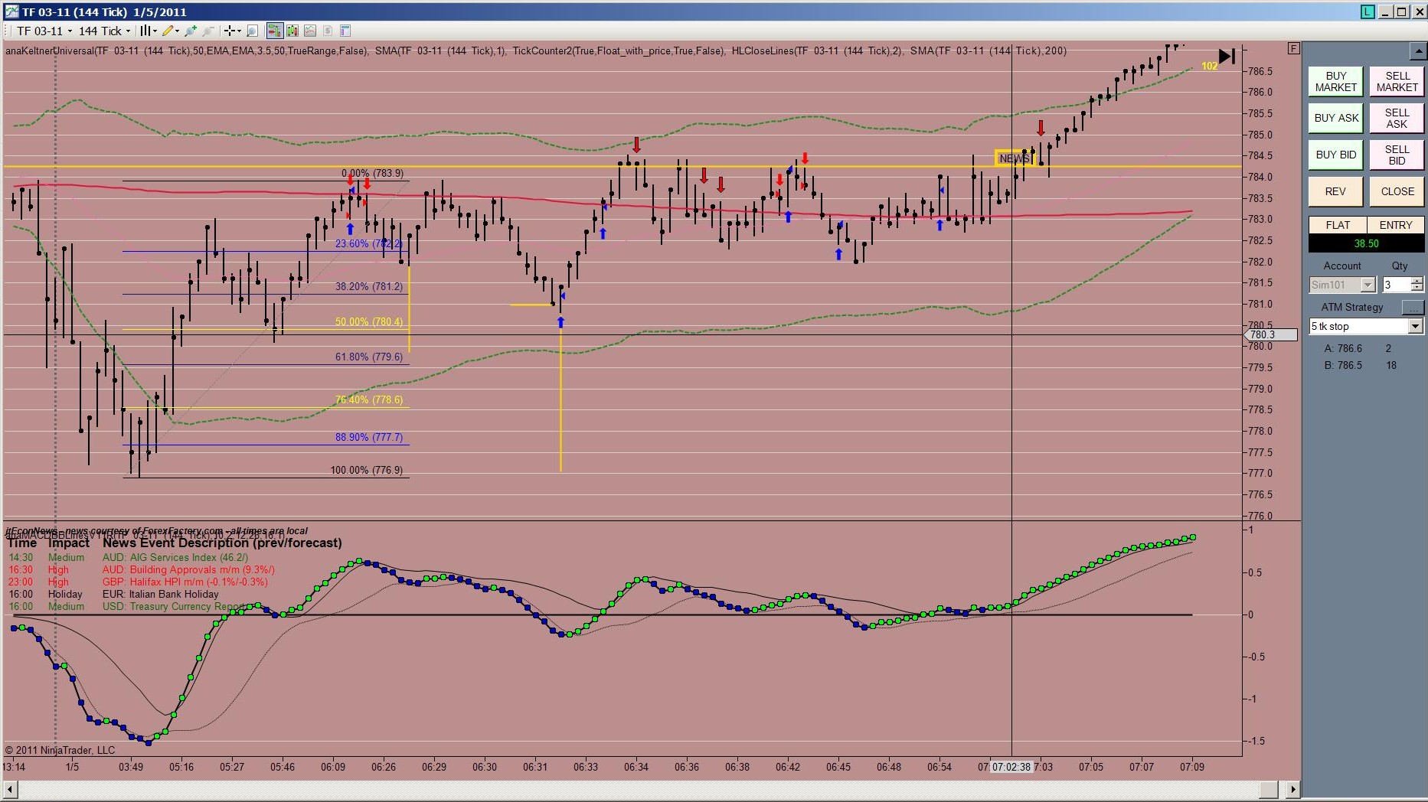The height and width of the screenshot is (802, 1428).
Task: Click the 23.60% Fibonacci level label
Action: click(368, 243)
